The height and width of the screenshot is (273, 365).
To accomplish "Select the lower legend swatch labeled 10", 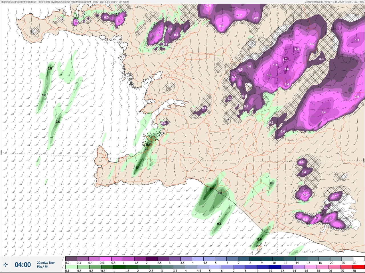I will [x=275, y=267].
